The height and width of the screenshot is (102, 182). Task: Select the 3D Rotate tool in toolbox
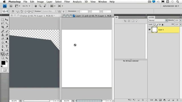click(3, 54)
